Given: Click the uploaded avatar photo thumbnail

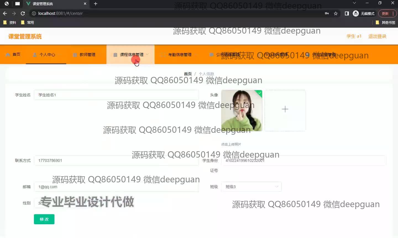Looking at the screenshot, I should point(242,110).
